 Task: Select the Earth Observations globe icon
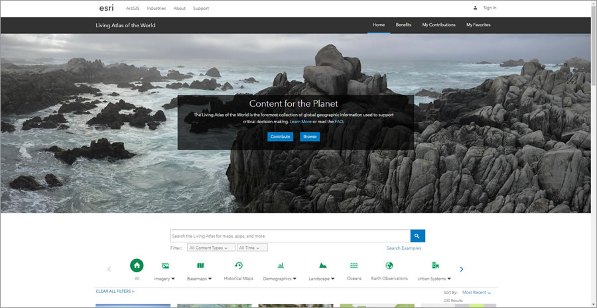point(389,266)
